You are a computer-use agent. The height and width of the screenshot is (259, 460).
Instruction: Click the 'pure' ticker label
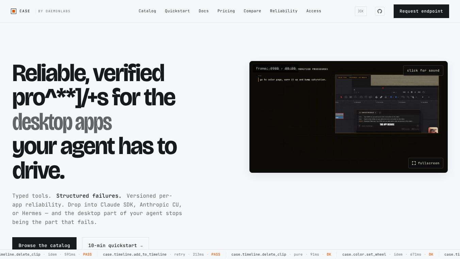pyautogui.click(x=298, y=255)
